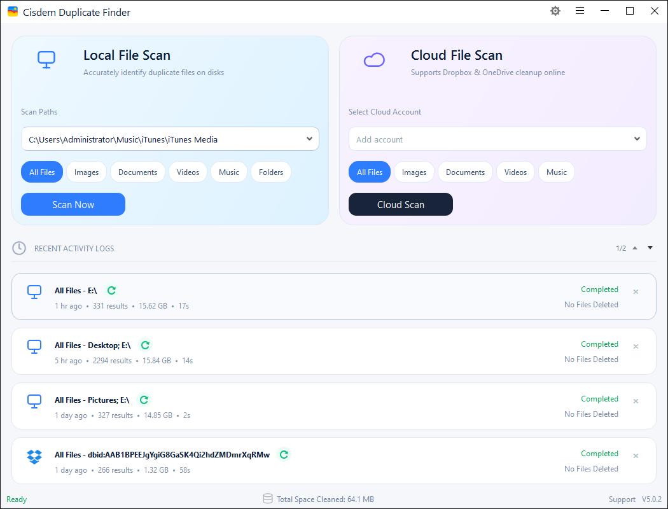Open the All Files - Desktop; E:\ log
668x509 pixels.
[333, 351]
